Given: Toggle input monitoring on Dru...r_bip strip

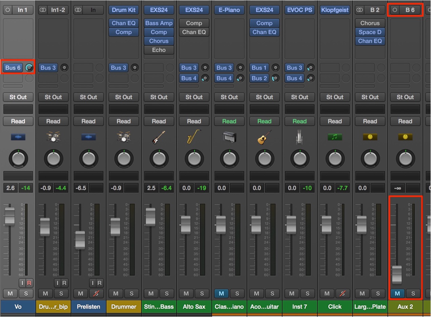Looking at the screenshot, I should point(57,283).
